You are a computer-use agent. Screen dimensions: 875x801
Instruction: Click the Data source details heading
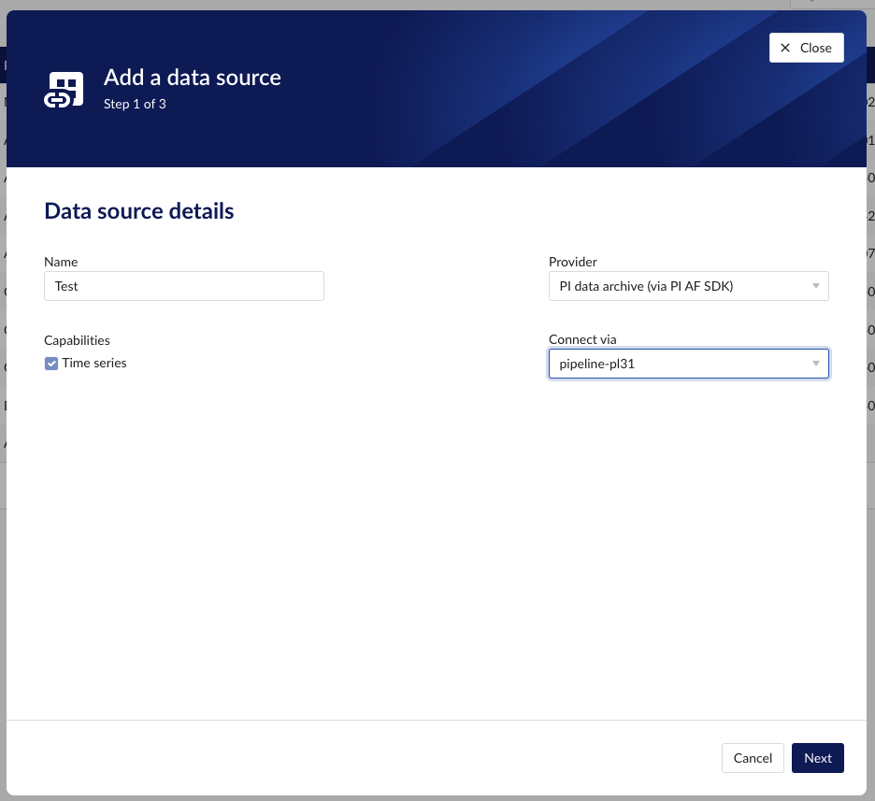click(139, 211)
